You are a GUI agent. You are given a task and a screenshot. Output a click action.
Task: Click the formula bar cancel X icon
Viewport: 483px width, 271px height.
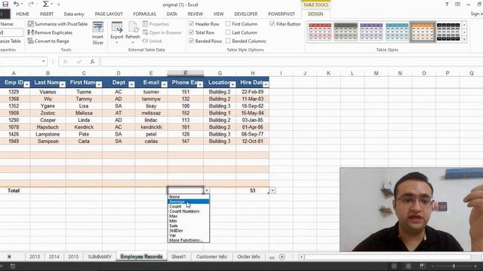click(x=66, y=62)
